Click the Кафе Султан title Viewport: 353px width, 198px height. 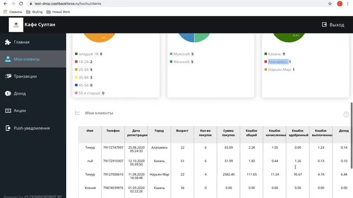40,25
